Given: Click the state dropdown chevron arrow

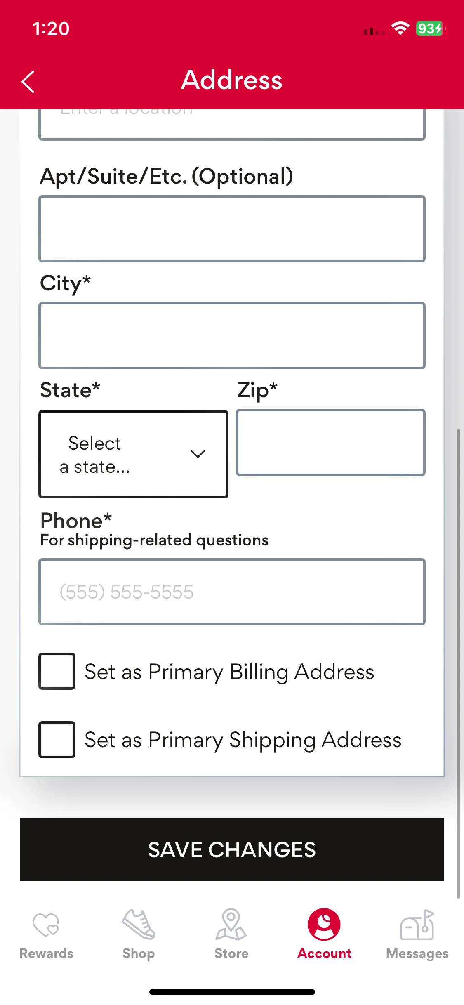Looking at the screenshot, I should click(198, 454).
